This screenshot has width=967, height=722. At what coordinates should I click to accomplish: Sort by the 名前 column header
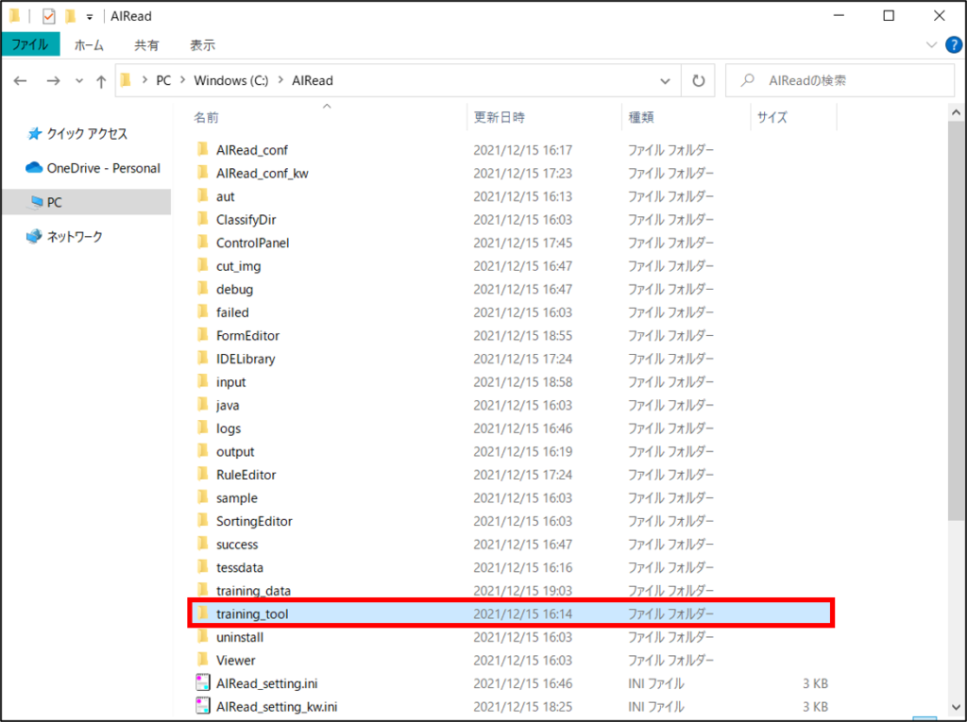coord(206,117)
